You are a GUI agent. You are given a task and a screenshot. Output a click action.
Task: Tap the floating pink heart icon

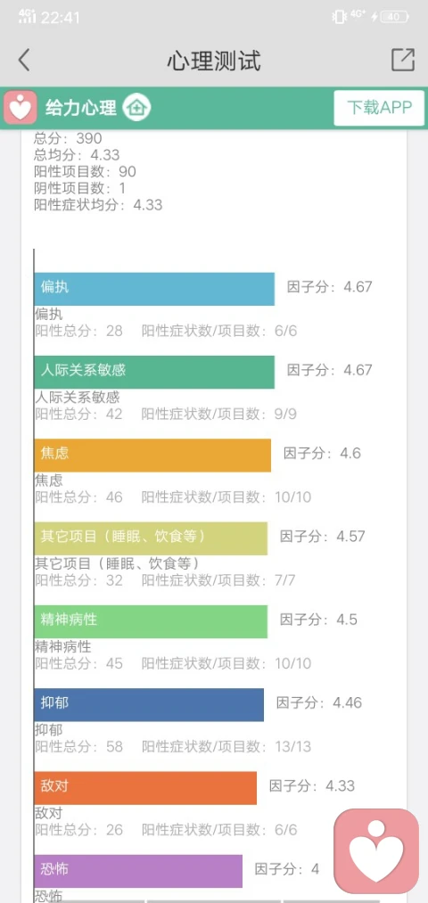tap(376, 850)
